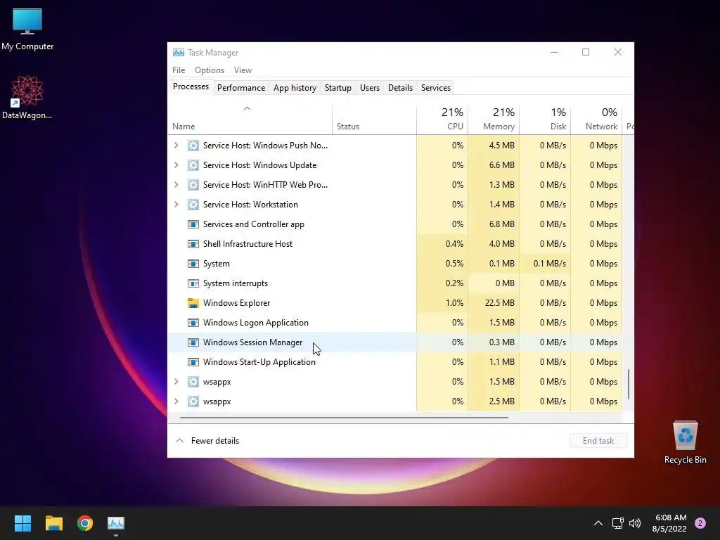The width and height of the screenshot is (720, 540).
Task: Click the vertical scrollbar thumb in process list
Action: (628, 385)
